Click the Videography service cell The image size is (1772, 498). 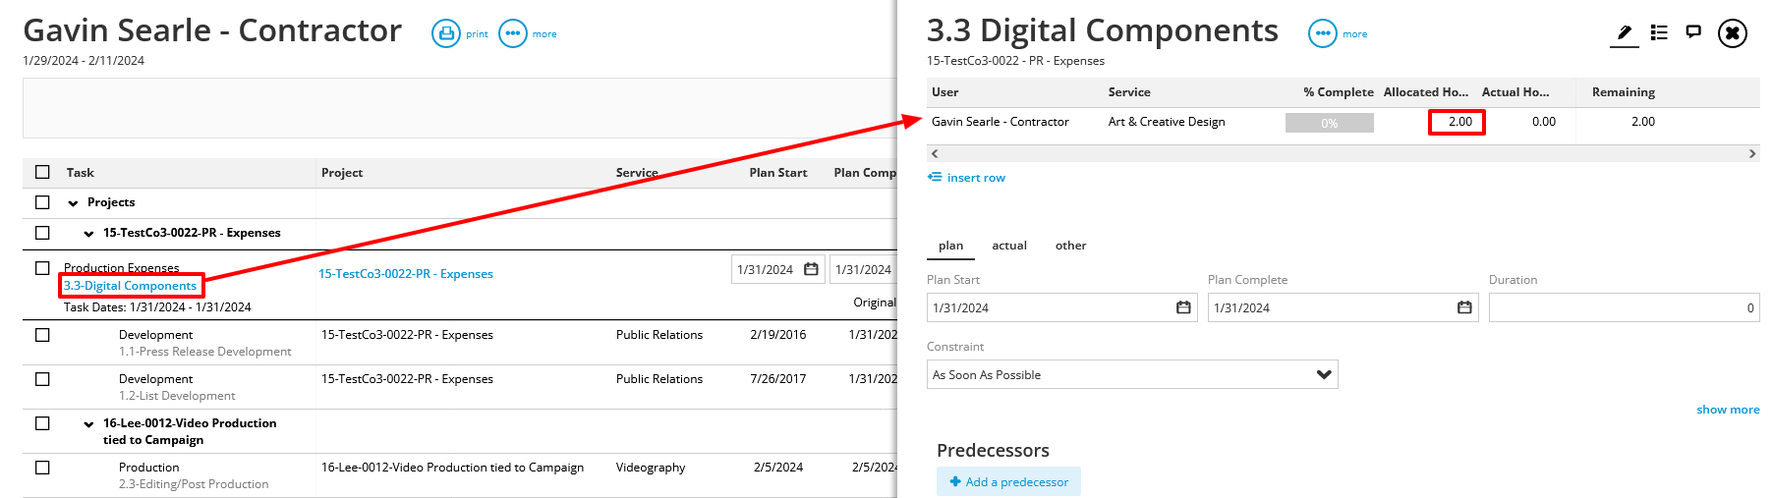[x=651, y=468]
